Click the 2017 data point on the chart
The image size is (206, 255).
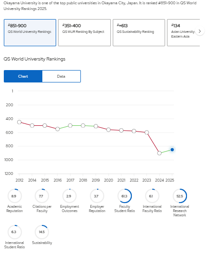[70, 125]
